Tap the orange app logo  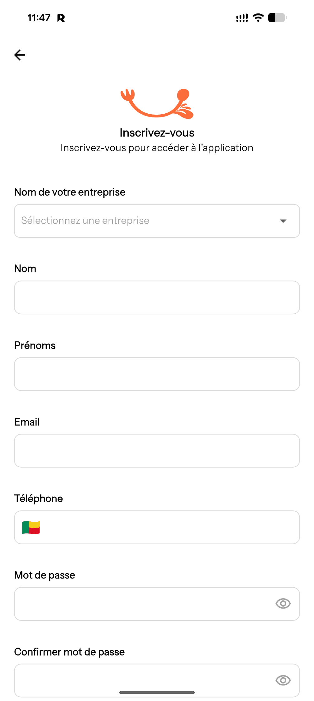coord(157,103)
